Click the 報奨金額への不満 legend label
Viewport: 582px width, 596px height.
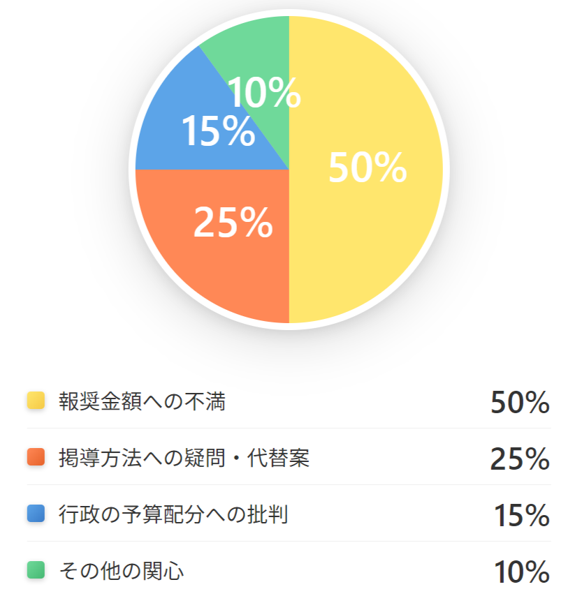tap(142, 401)
